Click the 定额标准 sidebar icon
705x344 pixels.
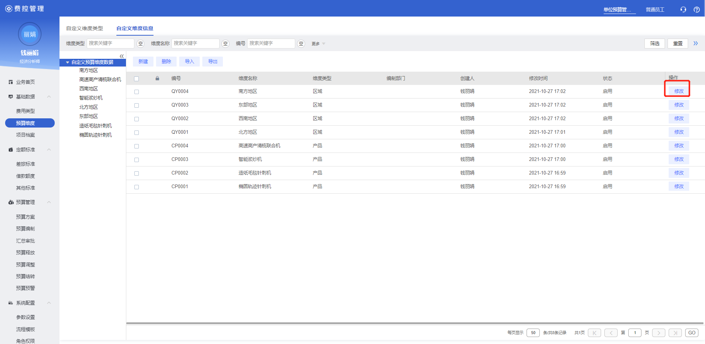(11, 150)
